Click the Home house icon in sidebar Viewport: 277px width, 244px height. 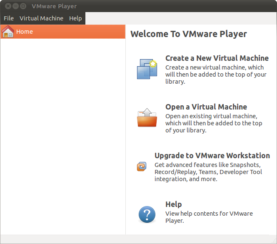point(8,32)
